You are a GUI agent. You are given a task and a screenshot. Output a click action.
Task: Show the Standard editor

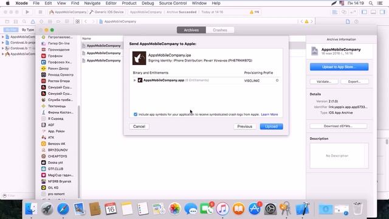pyautogui.click(x=335, y=12)
